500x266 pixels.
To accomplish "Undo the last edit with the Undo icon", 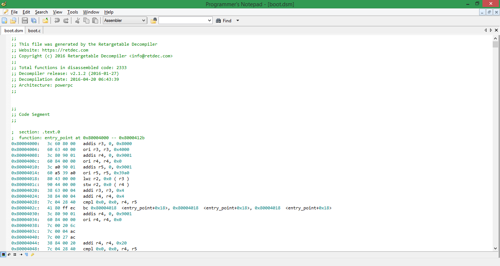I will click(57, 21).
